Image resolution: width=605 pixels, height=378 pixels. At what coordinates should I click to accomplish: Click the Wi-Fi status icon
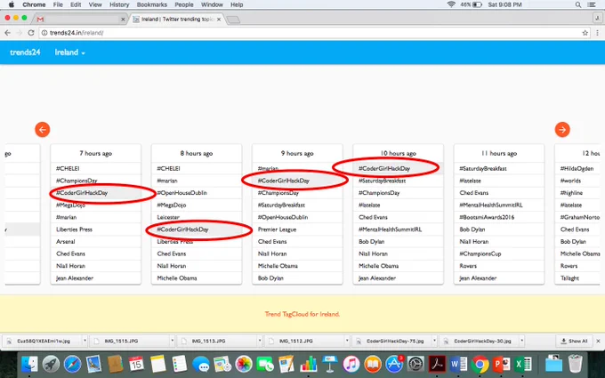(x=451, y=4)
